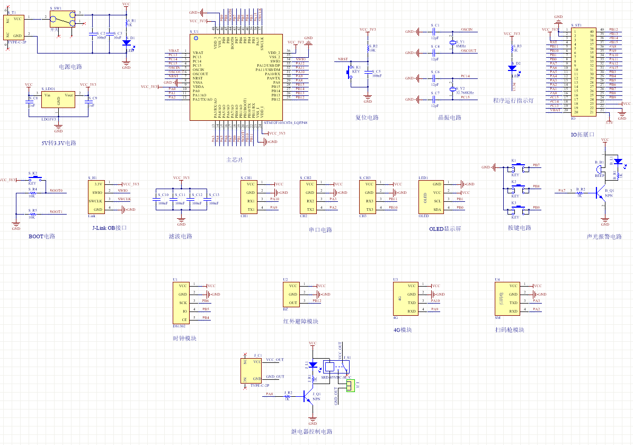Select the S_SW1 power switch symbol
Screen dimensions: 633x445
click(62, 19)
